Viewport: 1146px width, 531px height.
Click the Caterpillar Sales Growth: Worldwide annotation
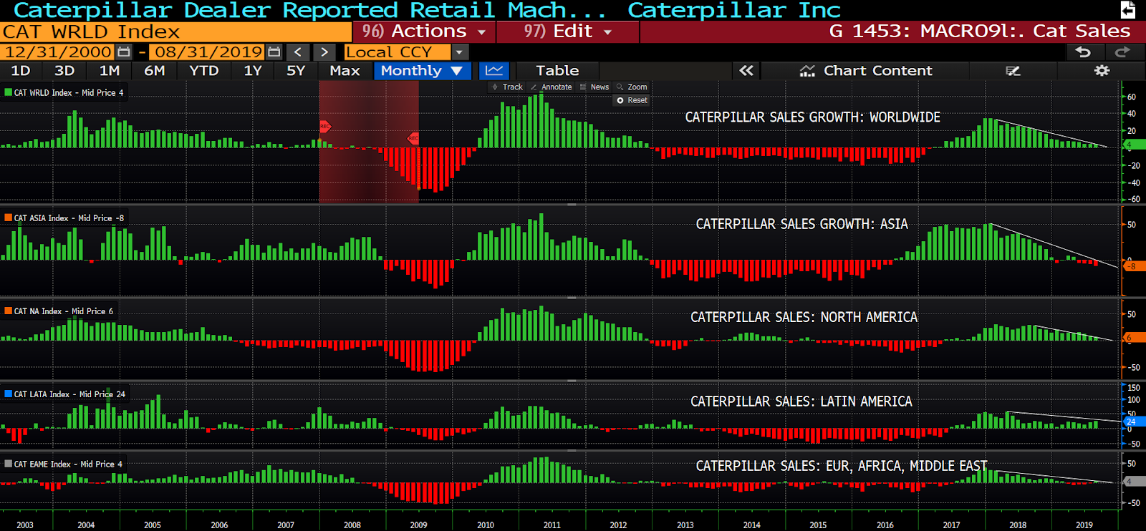tap(812, 117)
